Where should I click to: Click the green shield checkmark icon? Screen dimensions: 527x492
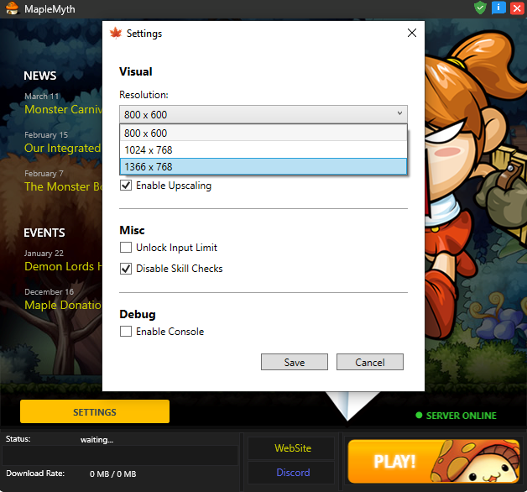pyautogui.click(x=480, y=8)
